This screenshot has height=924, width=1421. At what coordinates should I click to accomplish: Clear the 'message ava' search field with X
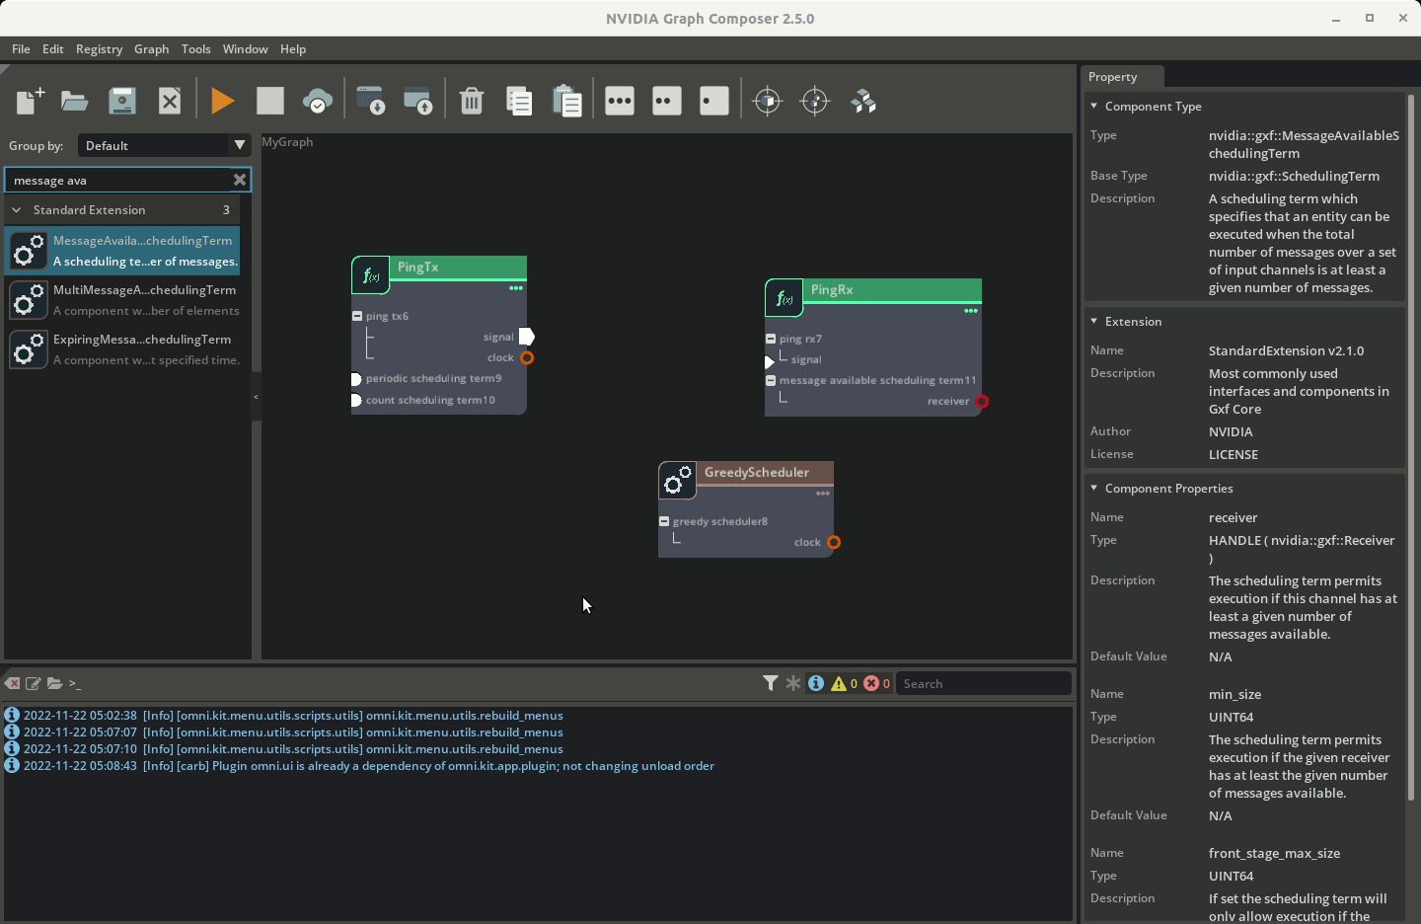[x=239, y=180]
